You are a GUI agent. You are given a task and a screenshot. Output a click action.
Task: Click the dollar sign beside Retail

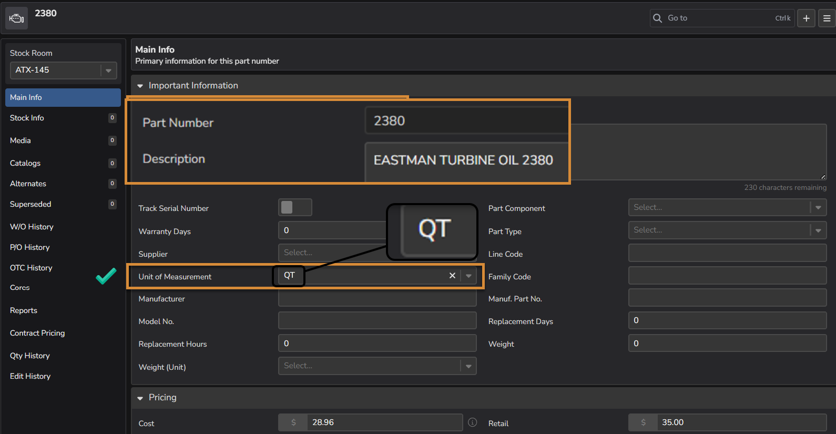point(643,422)
